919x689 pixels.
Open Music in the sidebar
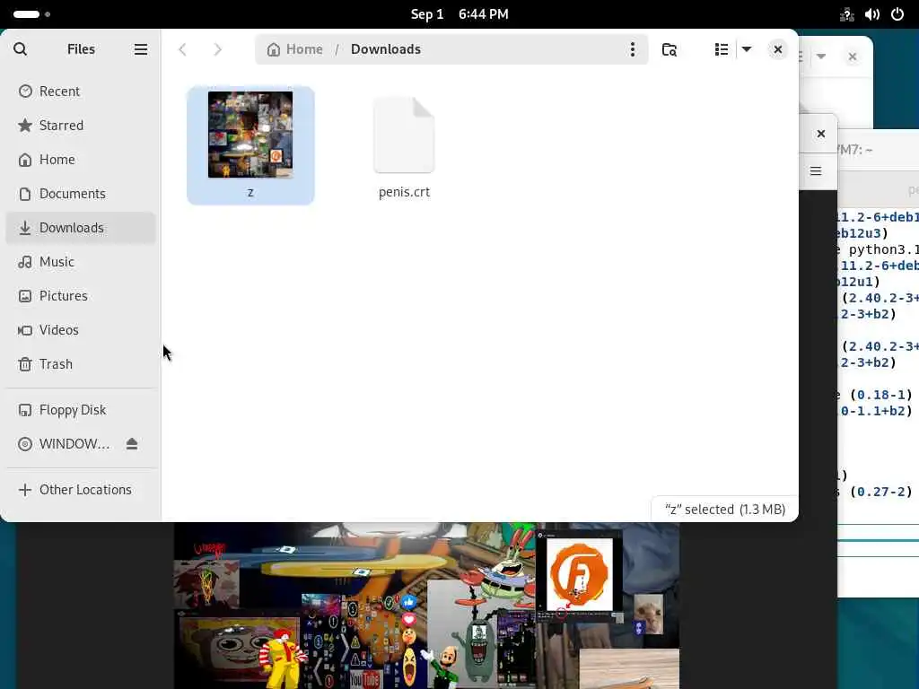coord(81,261)
